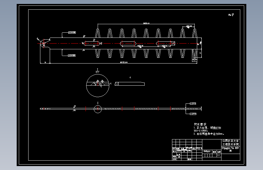Click the top dimension spanning the teeth
Viewport: 263px width, 170px height.
[x=146, y=23]
